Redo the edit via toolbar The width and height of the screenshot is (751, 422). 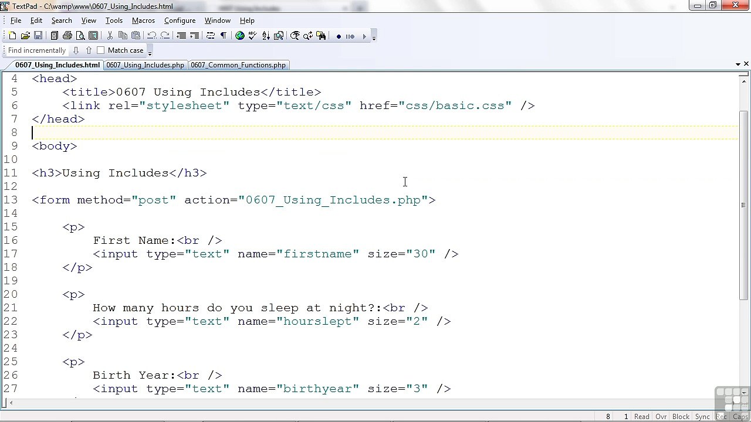click(165, 36)
